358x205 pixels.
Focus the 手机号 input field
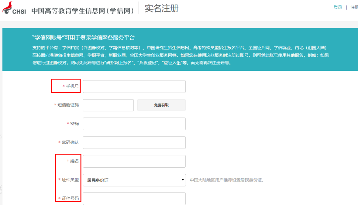[x=134, y=87]
